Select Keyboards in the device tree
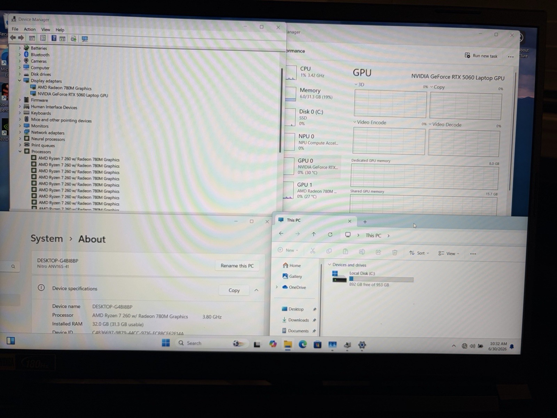 pos(41,113)
